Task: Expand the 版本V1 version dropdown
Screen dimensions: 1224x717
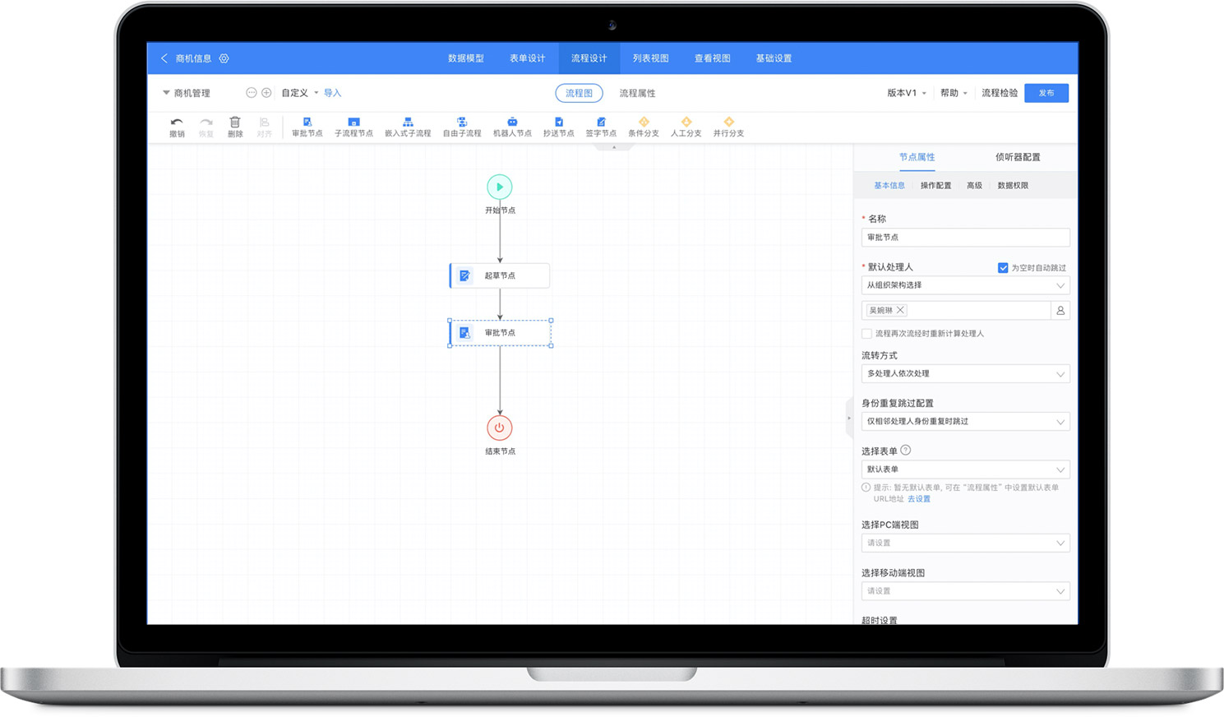Action: 906,93
